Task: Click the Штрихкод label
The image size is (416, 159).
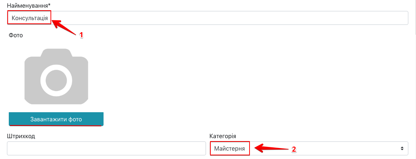Action: [21, 136]
